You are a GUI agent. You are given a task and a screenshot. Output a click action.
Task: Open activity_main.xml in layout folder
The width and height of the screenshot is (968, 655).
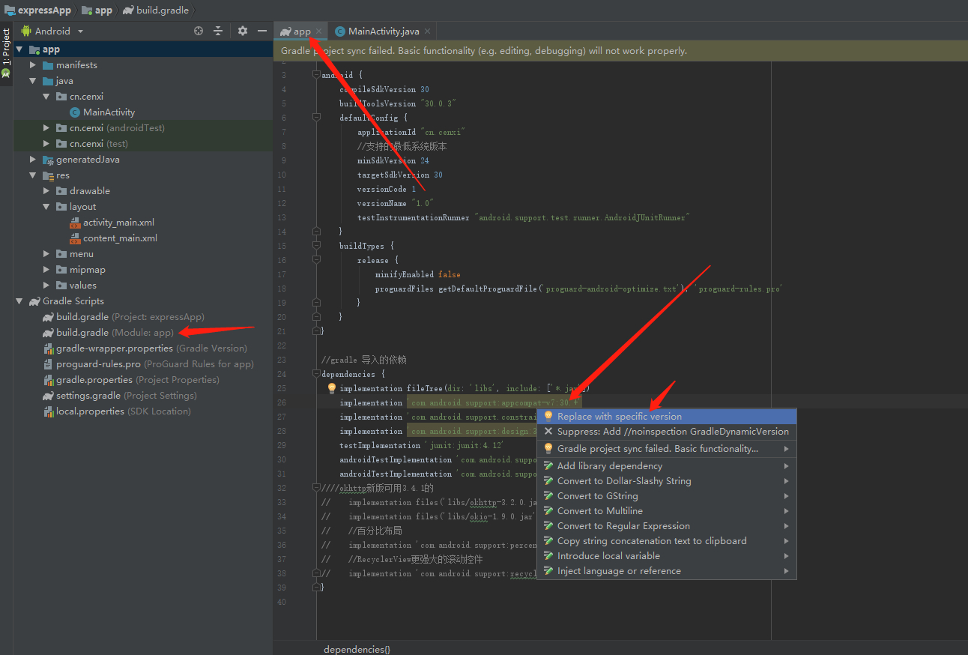118,223
